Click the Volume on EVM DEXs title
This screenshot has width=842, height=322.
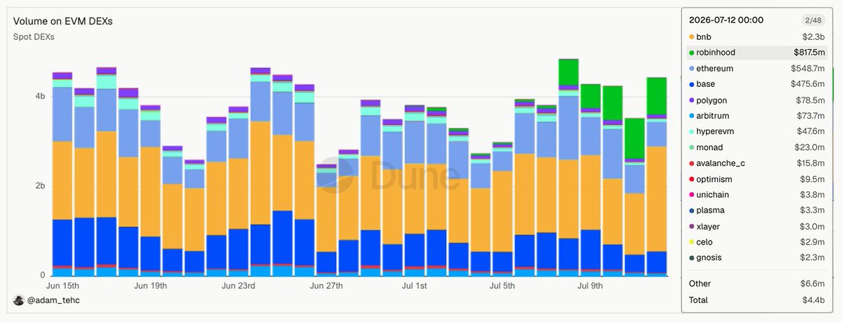click(x=63, y=22)
